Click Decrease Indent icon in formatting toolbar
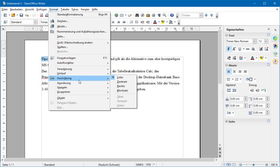Screen dimensions: 280x167 [x=142, y=22]
